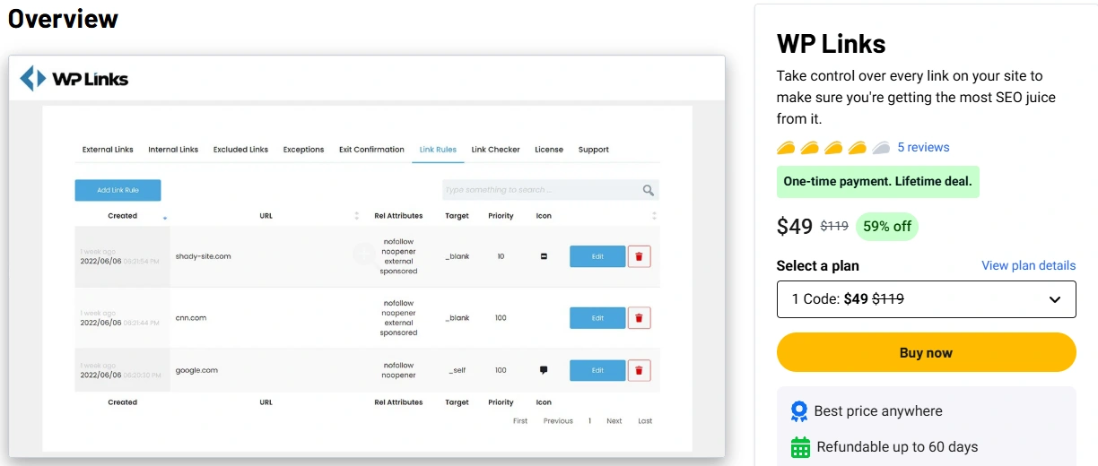Click the WP Links screenshot thumbnail

click(x=367, y=256)
